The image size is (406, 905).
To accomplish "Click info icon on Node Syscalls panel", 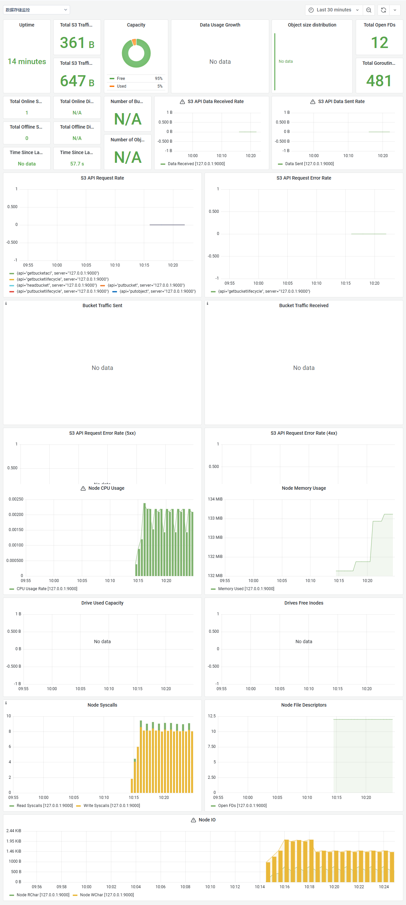I will tap(6, 703).
